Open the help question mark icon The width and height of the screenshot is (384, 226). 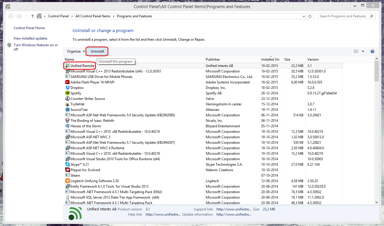(372, 51)
